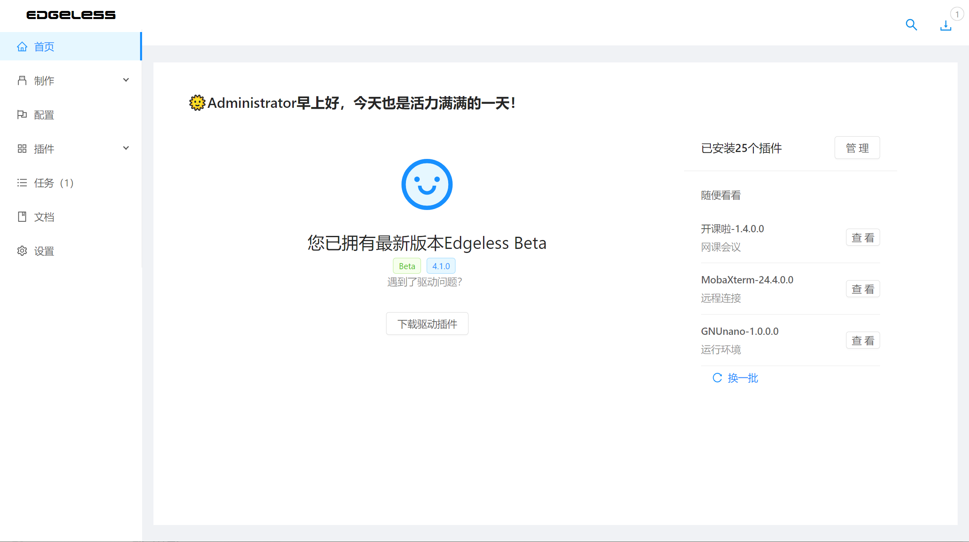Click the 网课会议 category text
The image size is (969, 542).
point(721,247)
